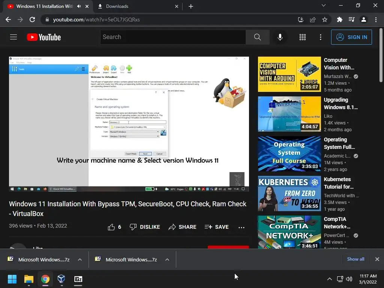Open Upgrading Windows 8.1 video thumbnail

(x=289, y=114)
